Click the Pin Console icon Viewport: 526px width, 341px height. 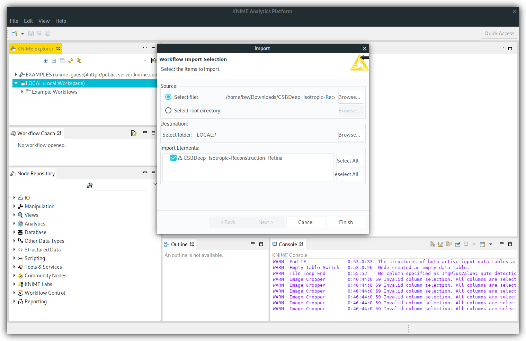tap(457, 245)
